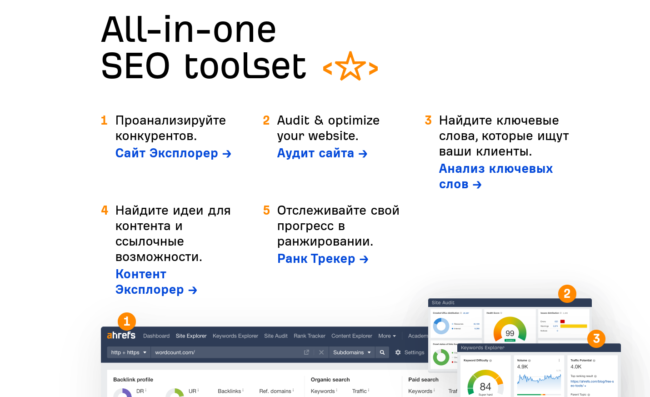Screen dimensions: 650x397
Task: Click the wordcount.com/ URL input field
Action: [225, 352]
